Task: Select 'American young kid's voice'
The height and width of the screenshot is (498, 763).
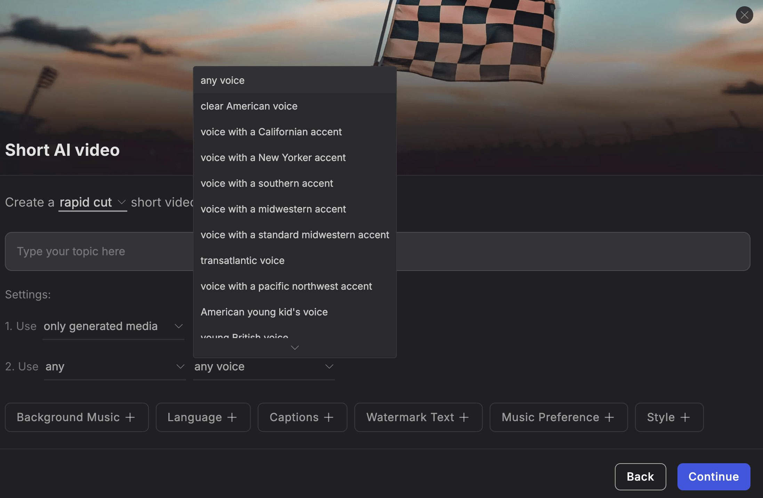Action: [x=264, y=311]
